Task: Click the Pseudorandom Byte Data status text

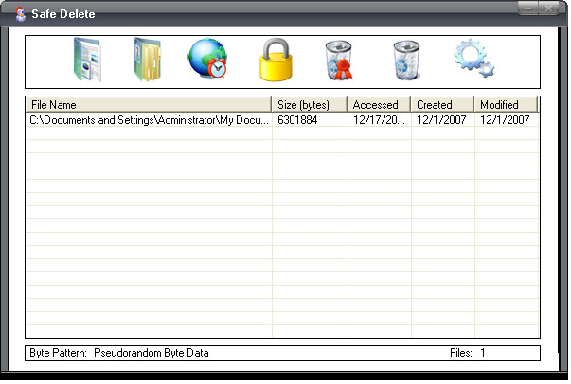Action: point(152,353)
